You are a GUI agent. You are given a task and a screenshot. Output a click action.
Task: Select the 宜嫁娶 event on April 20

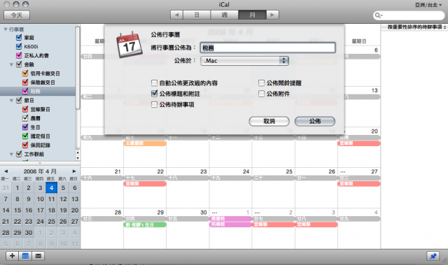(359, 143)
